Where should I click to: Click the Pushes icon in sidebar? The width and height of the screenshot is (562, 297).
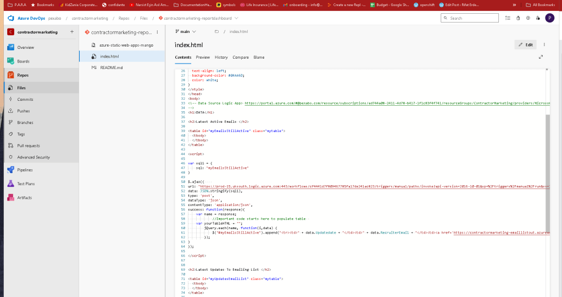pos(11,111)
